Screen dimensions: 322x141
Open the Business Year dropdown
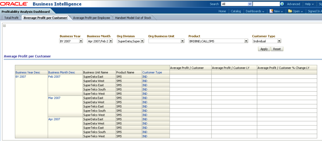pyautogui.click(x=71, y=41)
